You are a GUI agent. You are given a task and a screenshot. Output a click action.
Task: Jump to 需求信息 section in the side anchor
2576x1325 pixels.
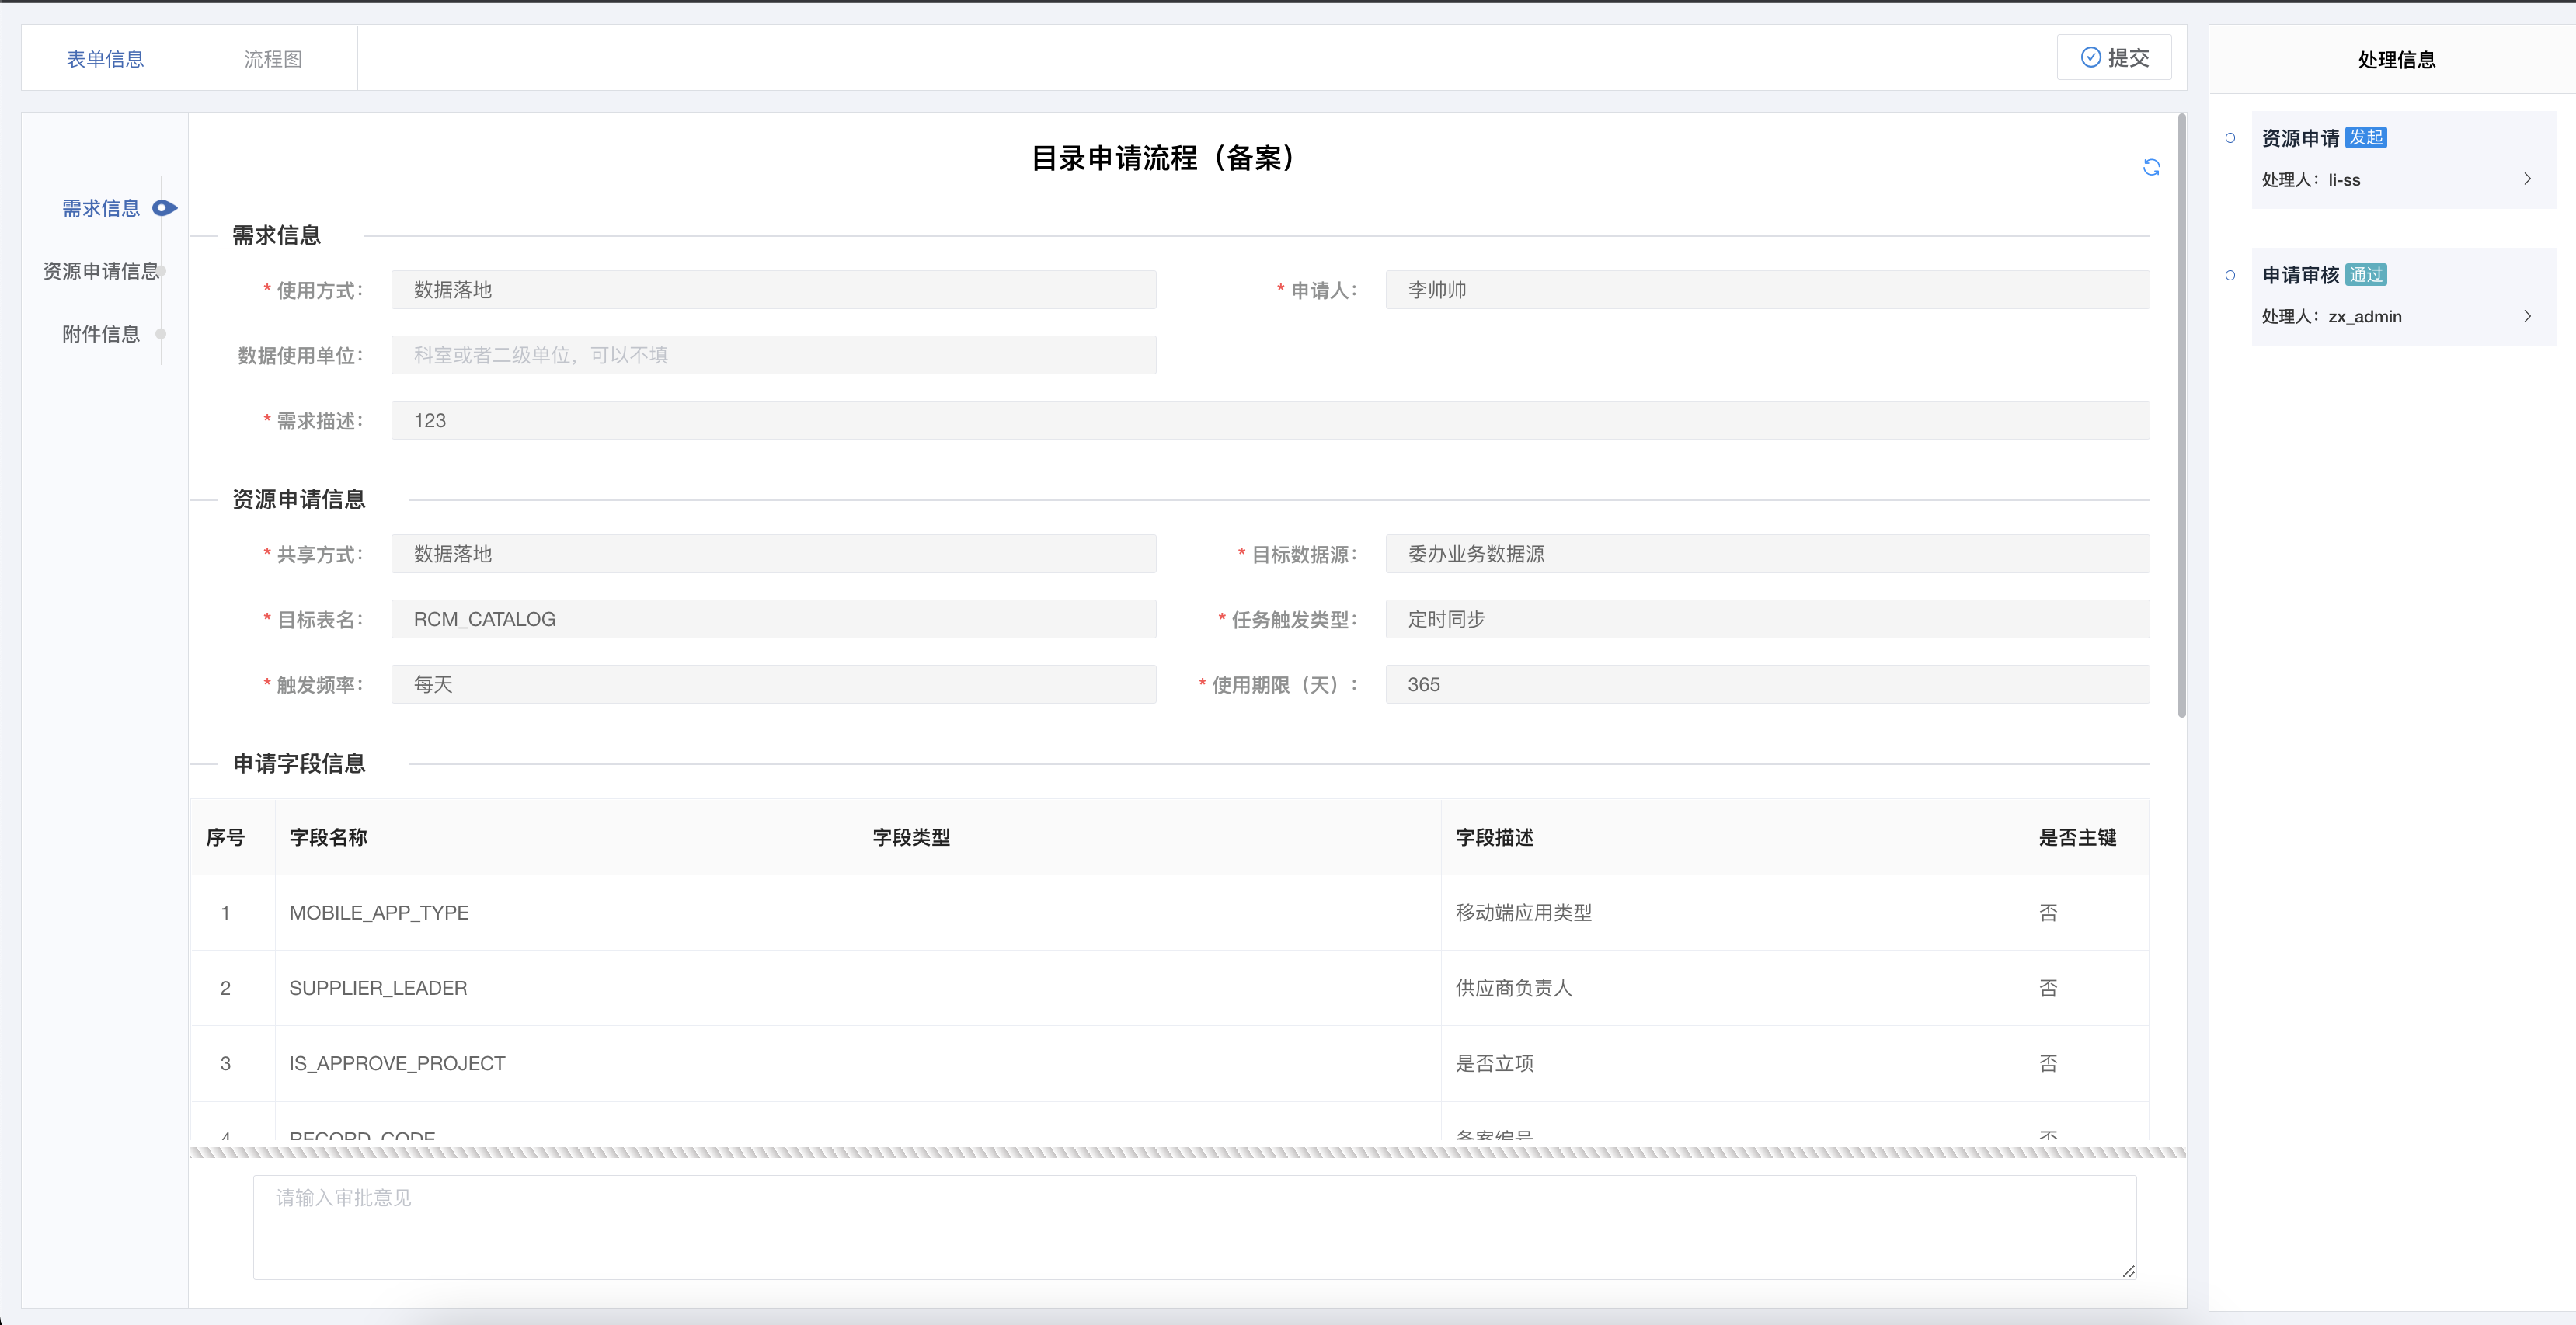[101, 208]
